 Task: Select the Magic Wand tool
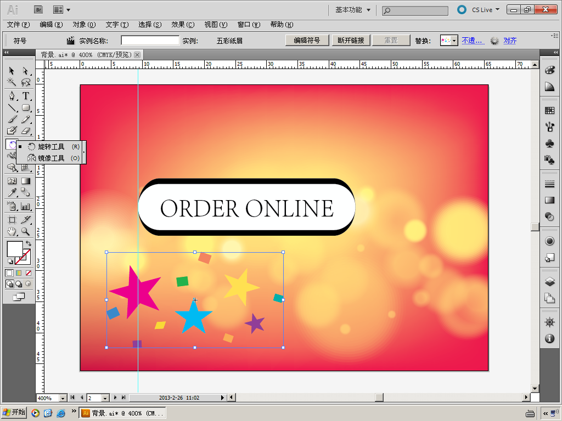click(x=12, y=82)
